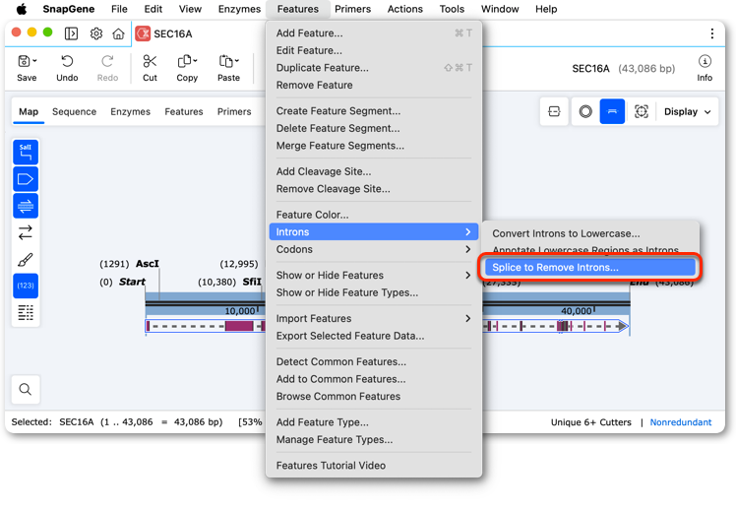Go to the home icon
Screen dimensions: 736x510
click(118, 33)
